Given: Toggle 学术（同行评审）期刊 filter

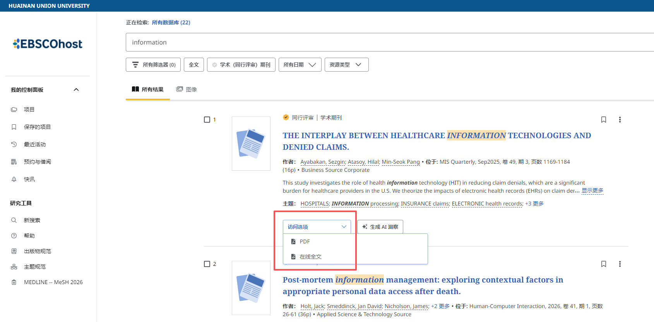Looking at the screenshot, I should tap(241, 65).
